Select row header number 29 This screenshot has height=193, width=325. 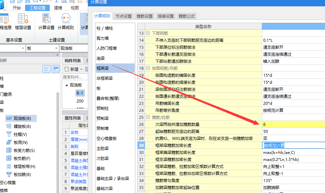tap(141, 145)
